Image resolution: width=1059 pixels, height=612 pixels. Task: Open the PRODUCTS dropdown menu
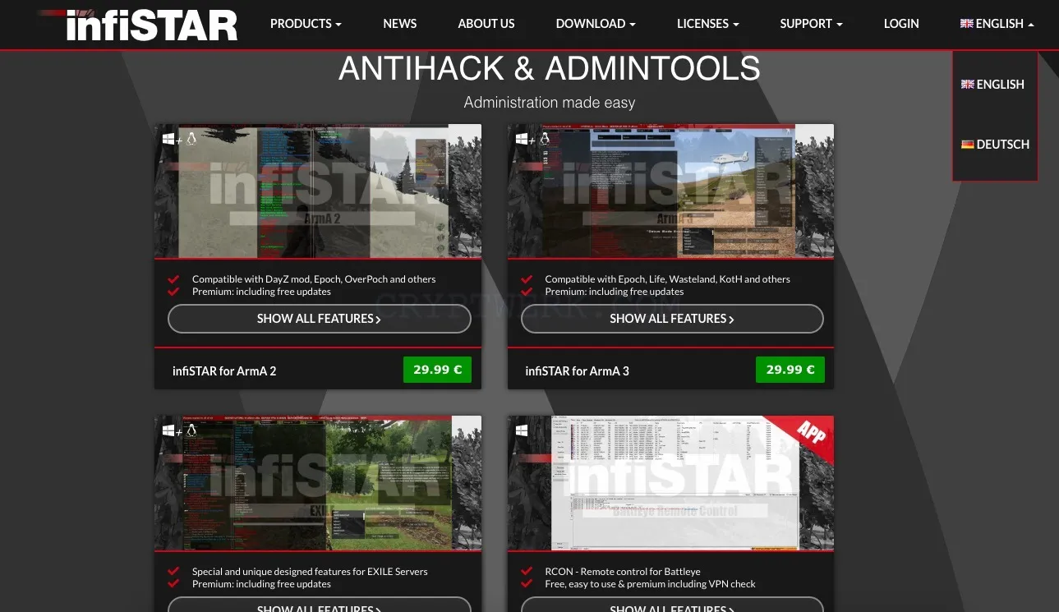point(306,24)
